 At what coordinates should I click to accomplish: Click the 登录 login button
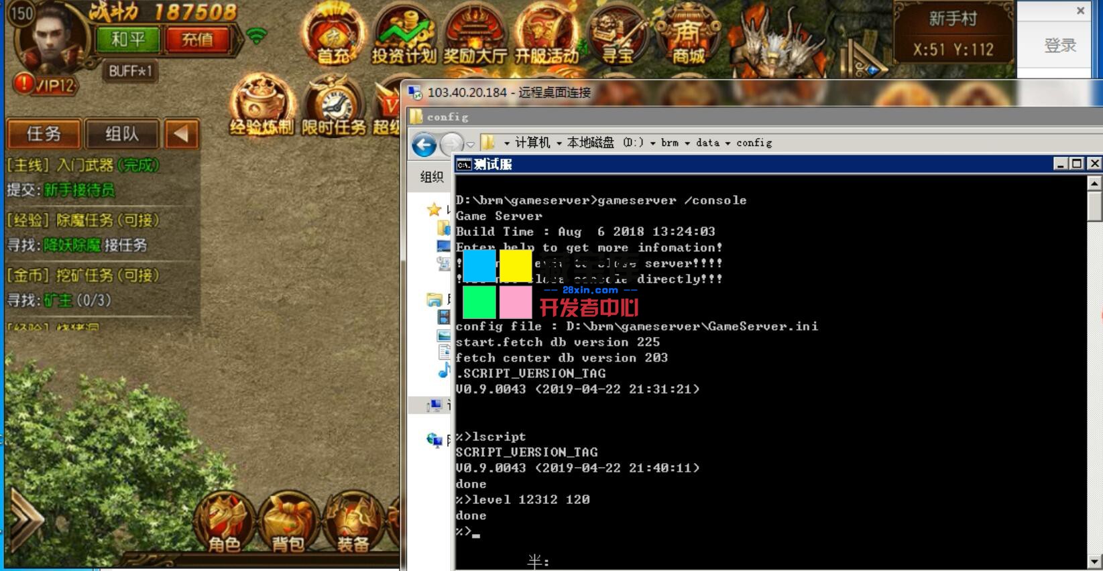point(1060,46)
